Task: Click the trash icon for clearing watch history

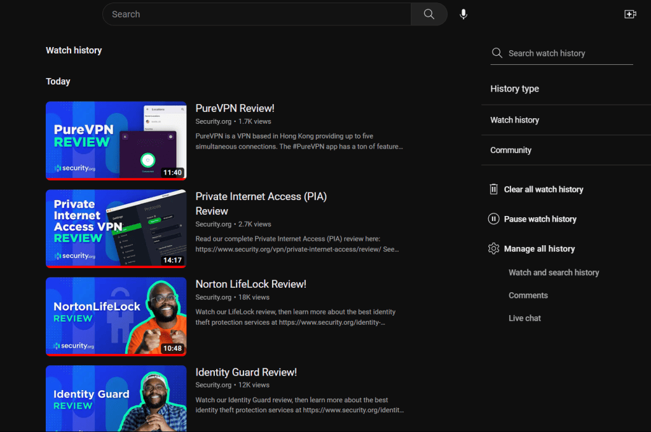Action: click(x=494, y=189)
